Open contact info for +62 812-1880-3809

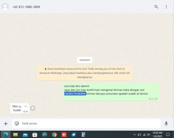pos(26,7)
